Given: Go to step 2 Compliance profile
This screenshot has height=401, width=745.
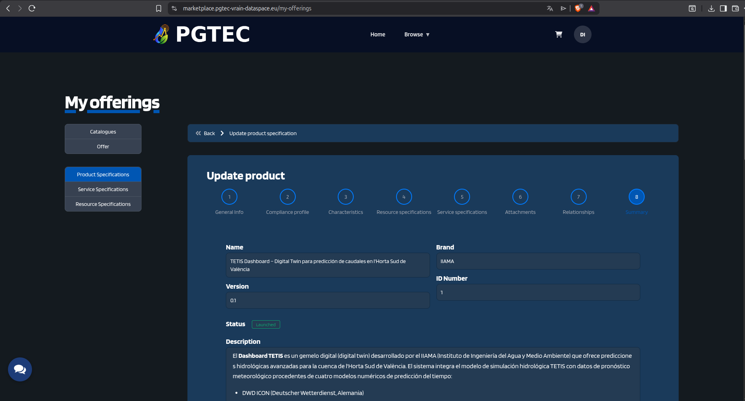Looking at the screenshot, I should click(287, 197).
